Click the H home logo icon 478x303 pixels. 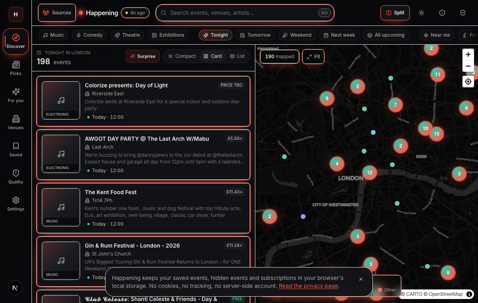pos(16,14)
